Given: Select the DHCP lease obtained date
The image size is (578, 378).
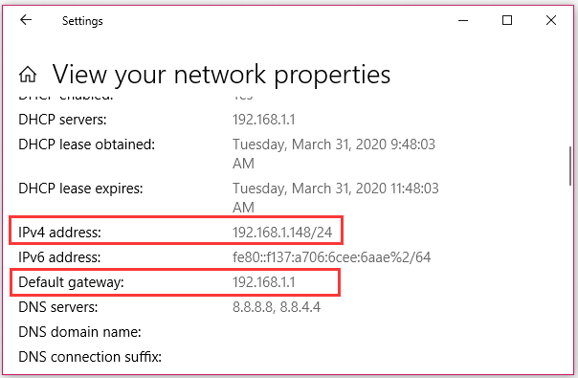Looking at the screenshot, I should pyautogui.click(x=334, y=153).
